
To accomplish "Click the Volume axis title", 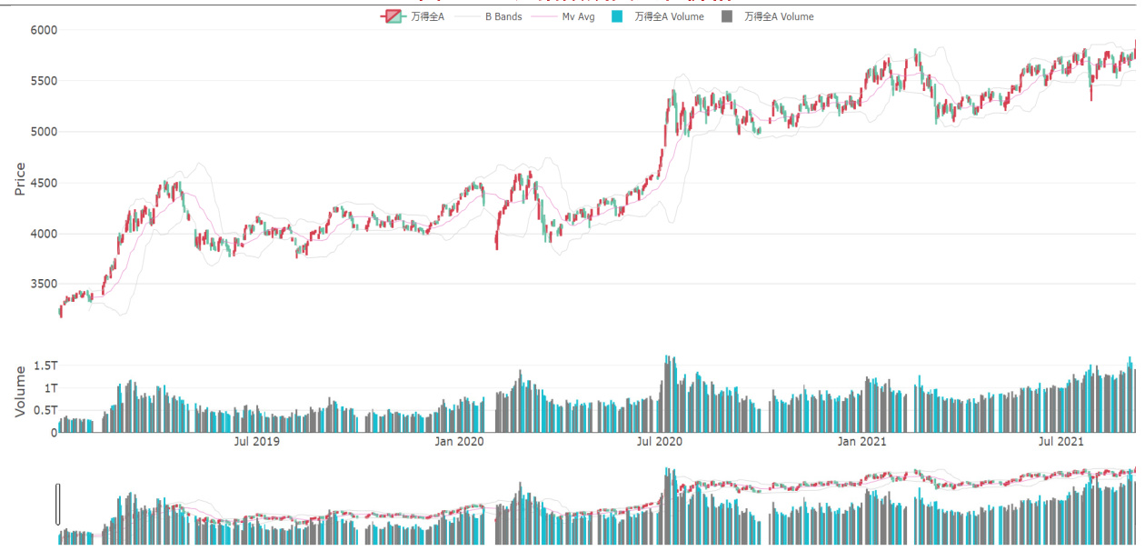I will pyautogui.click(x=20, y=392).
